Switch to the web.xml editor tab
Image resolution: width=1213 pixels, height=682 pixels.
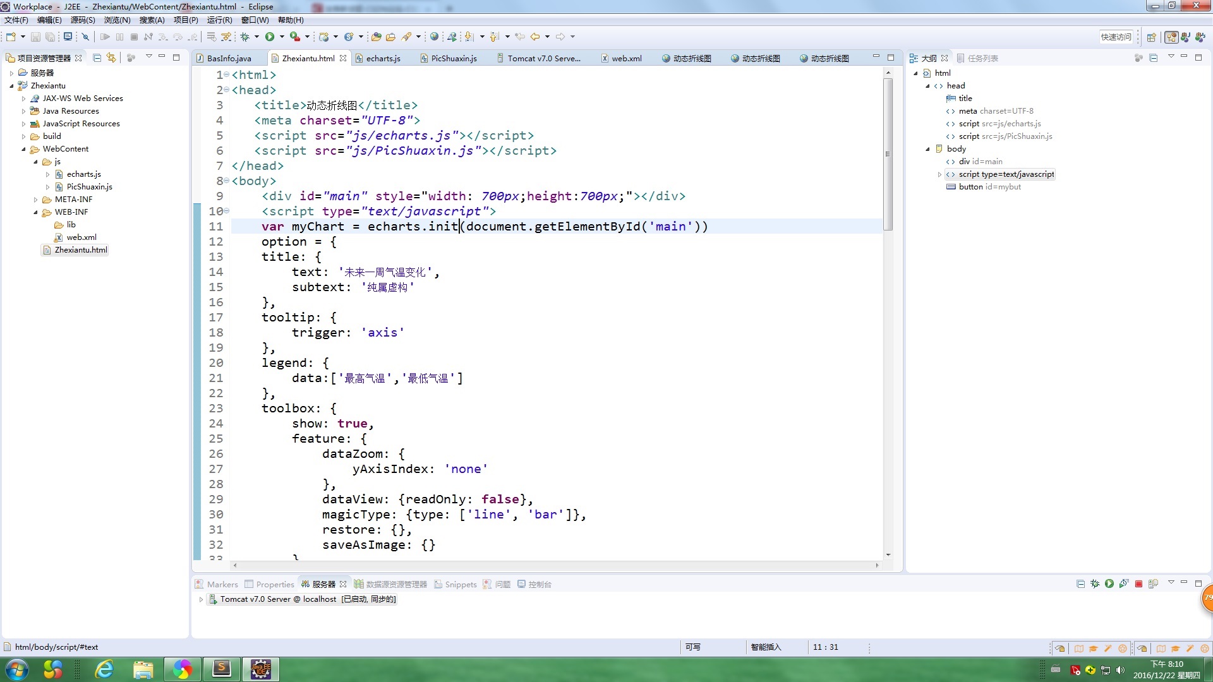pos(627,58)
